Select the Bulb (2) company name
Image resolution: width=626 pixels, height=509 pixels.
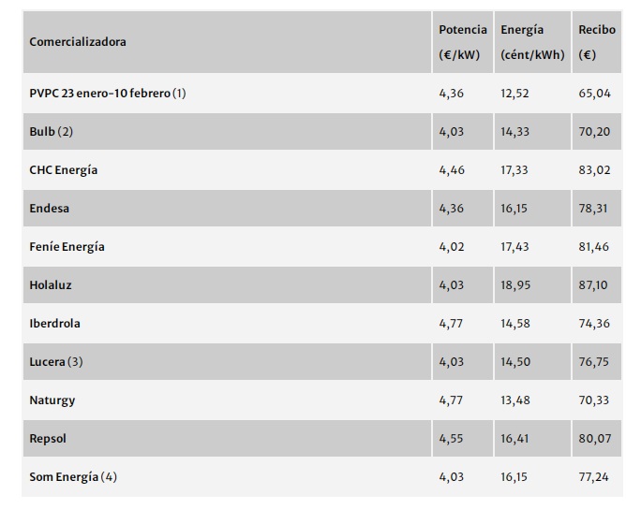(x=51, y=132)
